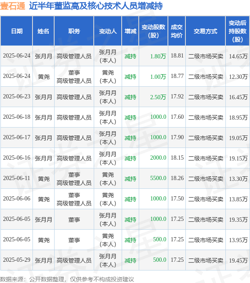
Task: Click the 职务 column header
Action: tap(74, 31)
